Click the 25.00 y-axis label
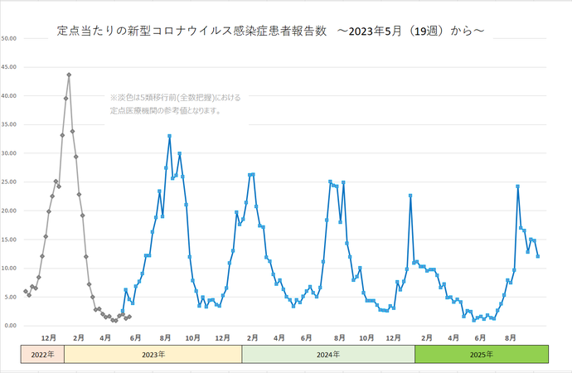Image resolution: width=572 pixels, height=373 pixels. tap(10, 182)
